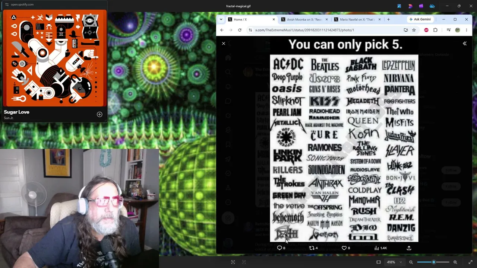477x268 pixels.
Task: Click the x.com address bar URL
Action: pyautogui.click(x=304, y=30)
